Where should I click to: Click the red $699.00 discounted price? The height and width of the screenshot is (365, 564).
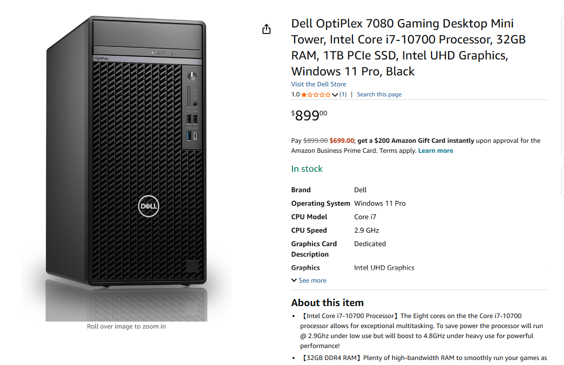click(x=341, y=141)
